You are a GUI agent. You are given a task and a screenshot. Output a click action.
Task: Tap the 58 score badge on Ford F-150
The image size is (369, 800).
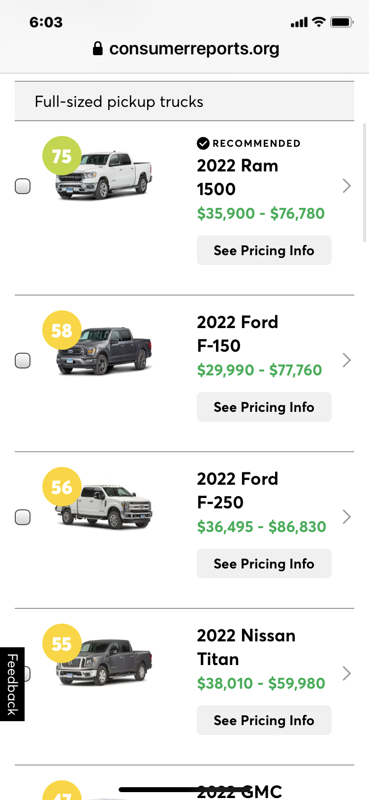click(x=62, y=330)
